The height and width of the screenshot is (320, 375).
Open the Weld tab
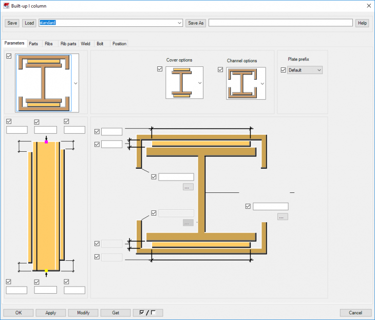point(85,44)
